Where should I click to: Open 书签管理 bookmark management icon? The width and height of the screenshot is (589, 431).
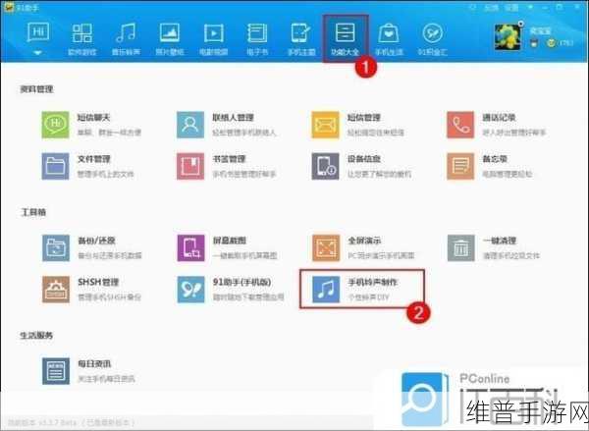tap(190, 166)
